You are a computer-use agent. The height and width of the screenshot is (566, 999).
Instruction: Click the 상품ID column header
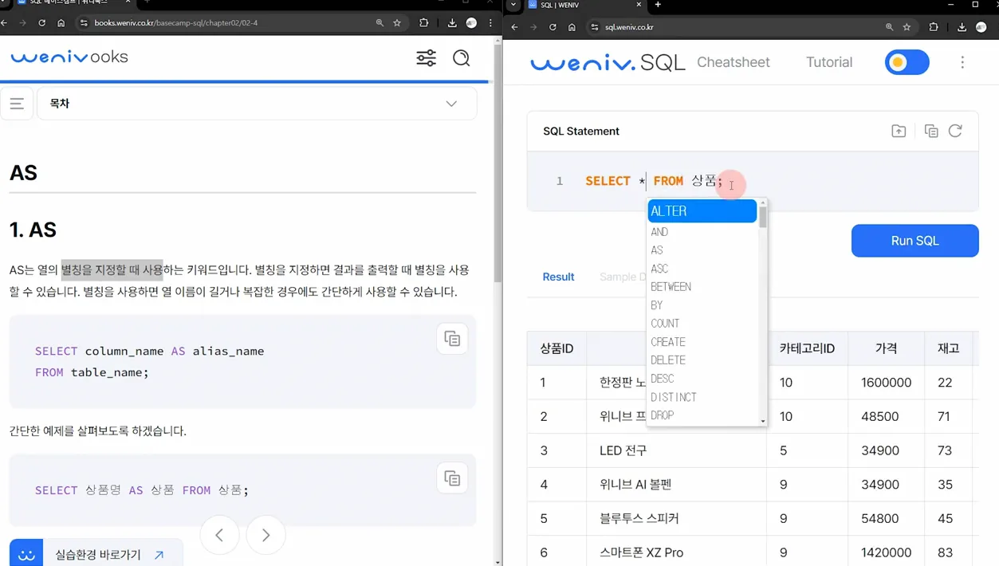click(x=557, y=348)
